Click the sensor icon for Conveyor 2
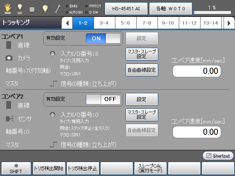The image size is (235, 176). tap(9, 118)
